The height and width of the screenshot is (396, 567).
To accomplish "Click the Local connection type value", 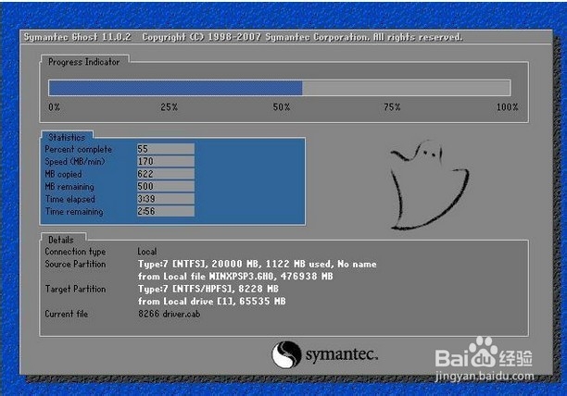I will (x=146, y=252).
